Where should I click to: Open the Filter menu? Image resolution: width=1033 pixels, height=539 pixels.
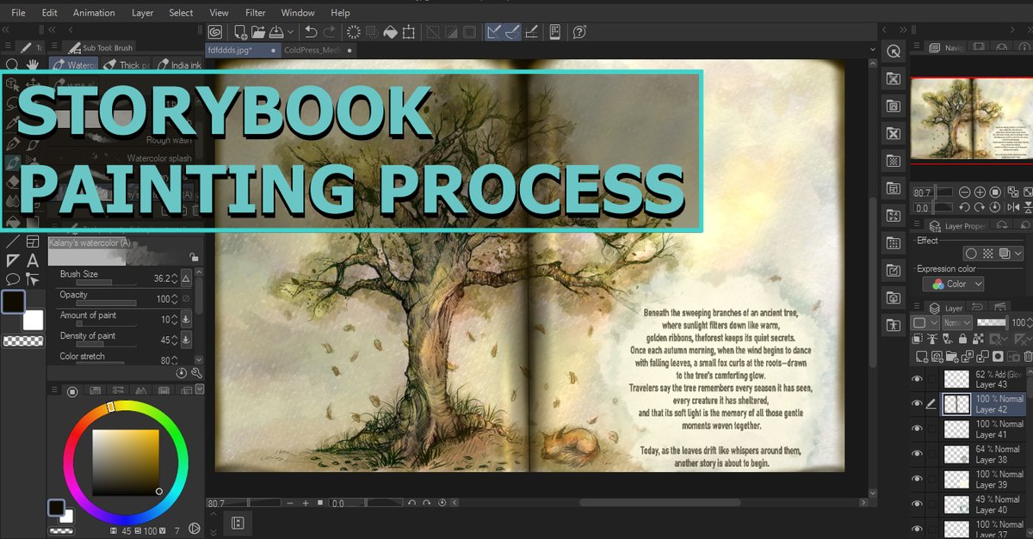(256, 13)
